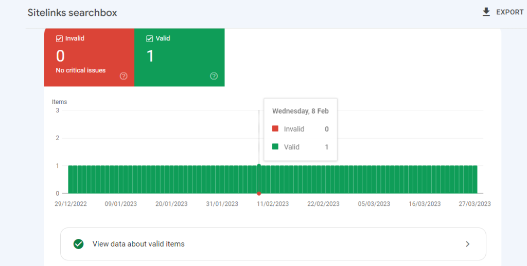Open help icon on Invalid card
This screenshot has width=527, height=266.
[124, 76]
